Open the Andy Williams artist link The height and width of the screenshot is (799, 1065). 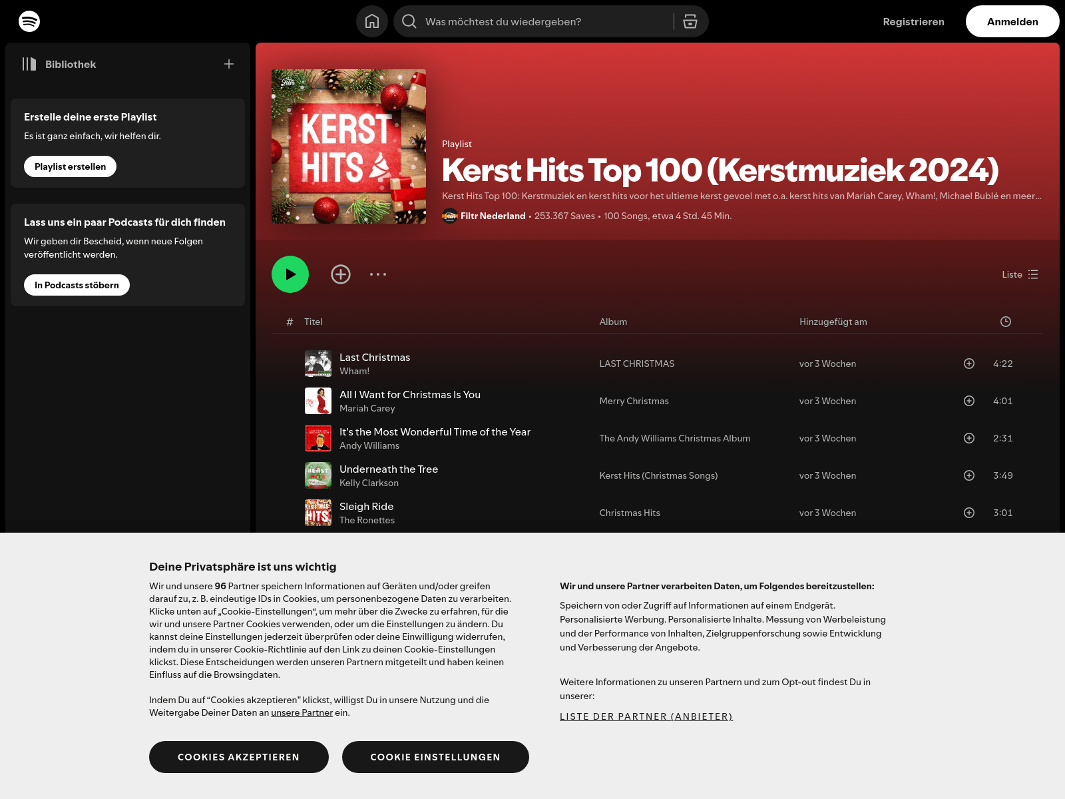point(369,445)
